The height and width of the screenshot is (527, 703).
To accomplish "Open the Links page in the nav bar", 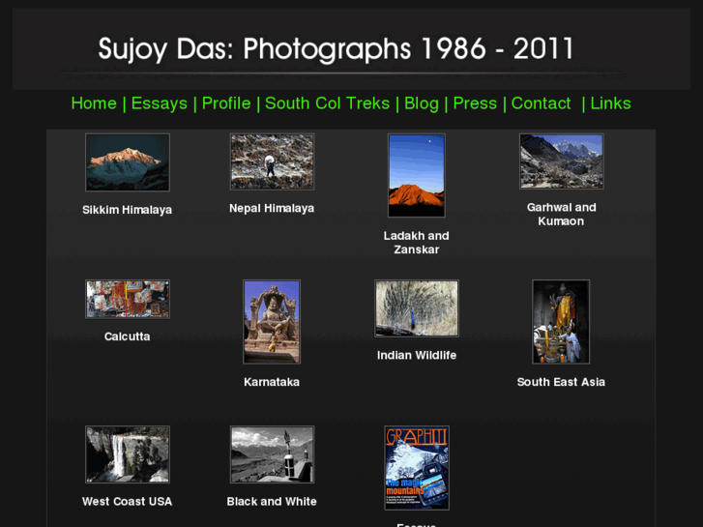I will pyautogui.click(x=610, y=103).
